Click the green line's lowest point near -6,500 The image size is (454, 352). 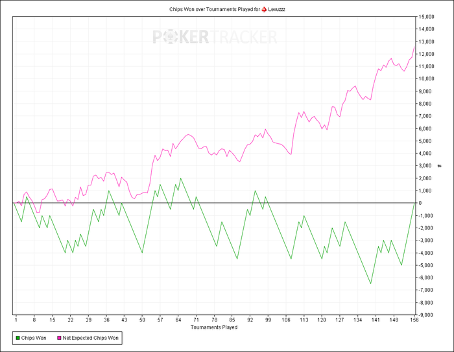(370, 283)
